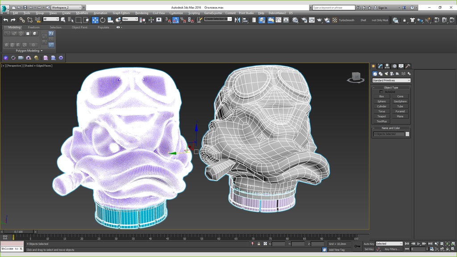
Task: Click the object color swatch
Action: [x=407, y=134]
